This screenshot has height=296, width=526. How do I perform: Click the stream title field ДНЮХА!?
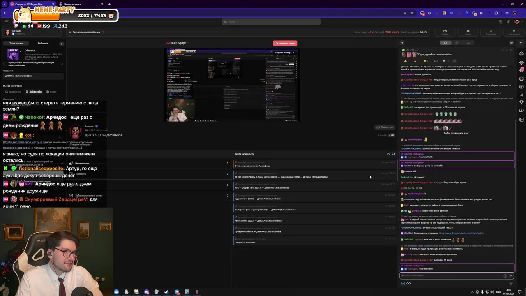(x=34, y=76)
